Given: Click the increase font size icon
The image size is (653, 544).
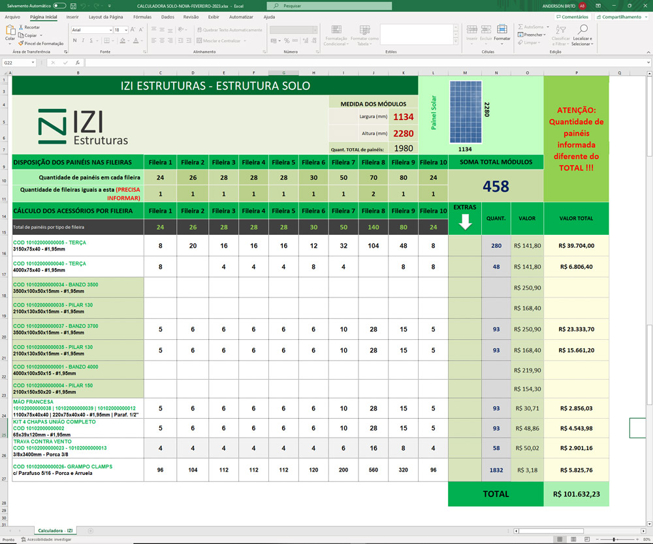Looking at the screenshot, I should click(x=133, y=30).
